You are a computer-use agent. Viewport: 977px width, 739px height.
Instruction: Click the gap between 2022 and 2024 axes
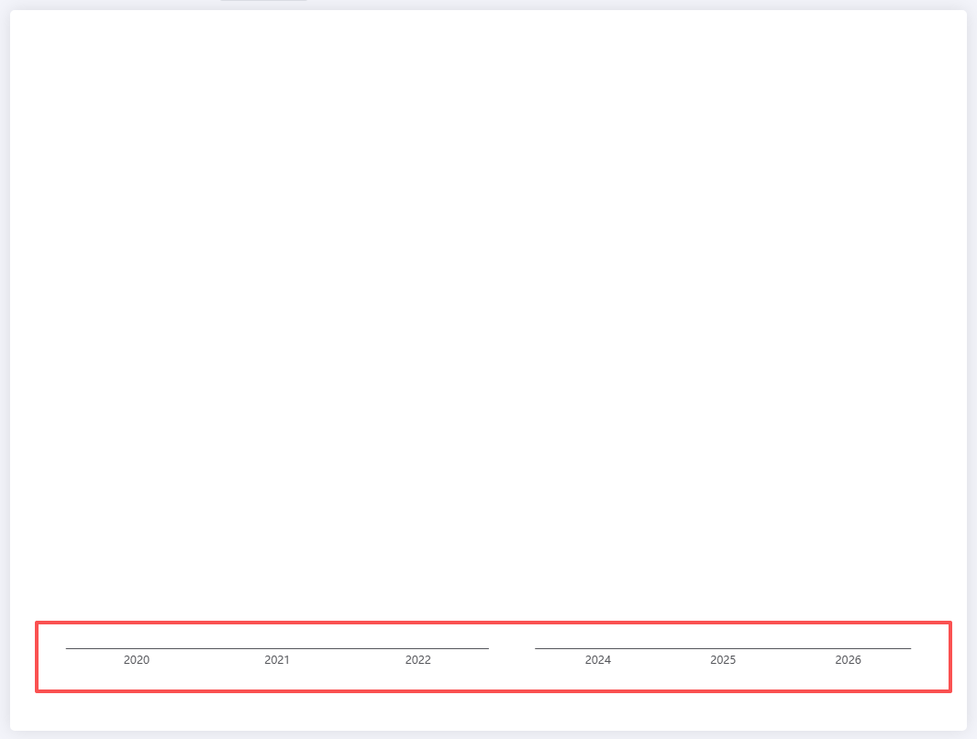[512, 648]
